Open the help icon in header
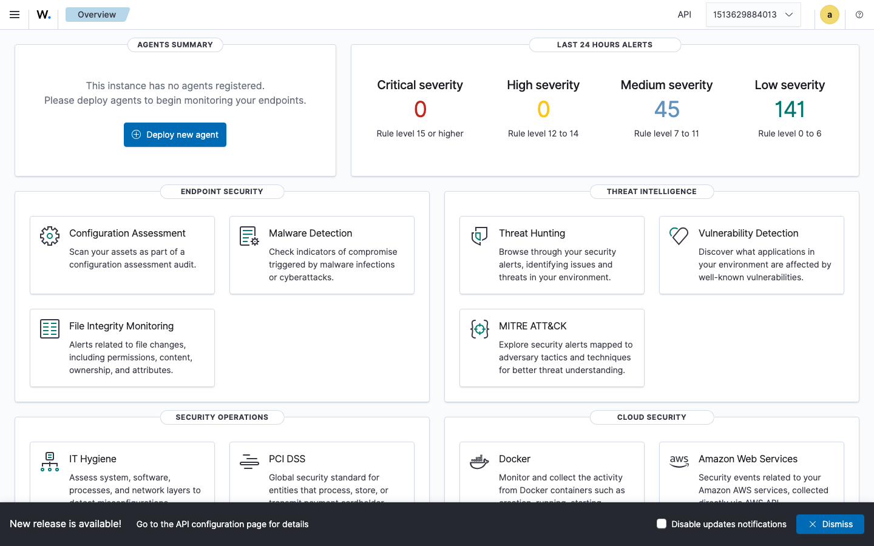The height and width of the screenshot is (546, 874). [859, 15]
